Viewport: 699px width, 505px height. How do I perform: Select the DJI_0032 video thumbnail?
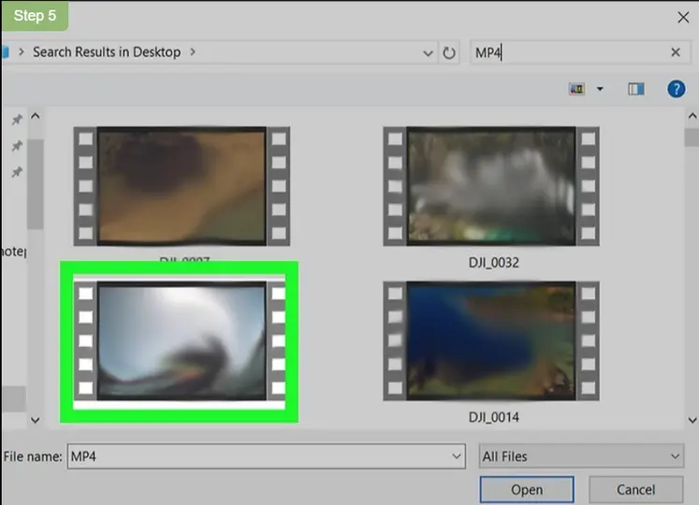[x=491, y=187]
